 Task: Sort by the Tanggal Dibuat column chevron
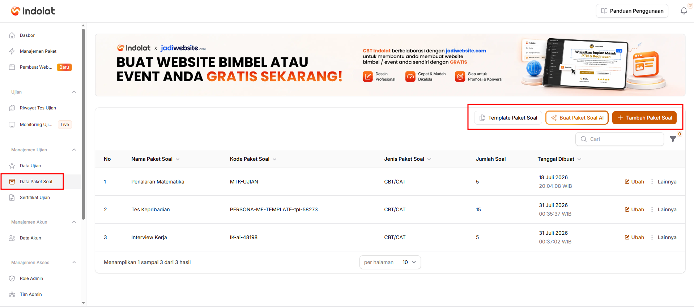tap(579, 159)
